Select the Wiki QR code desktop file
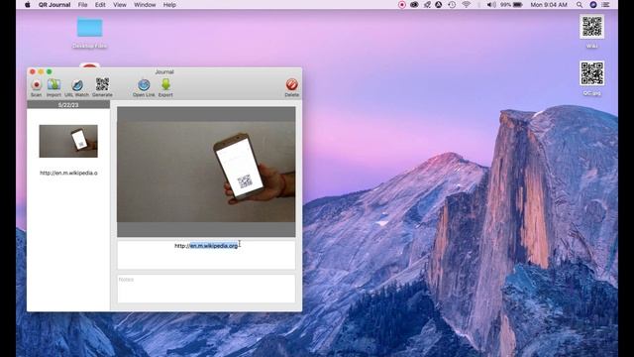The width and height of the screenshot is (634, 357). [x=592, y=31]
